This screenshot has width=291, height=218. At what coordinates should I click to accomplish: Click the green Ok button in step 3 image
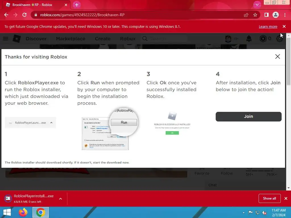pyautogui.click(x=172, y=133)
